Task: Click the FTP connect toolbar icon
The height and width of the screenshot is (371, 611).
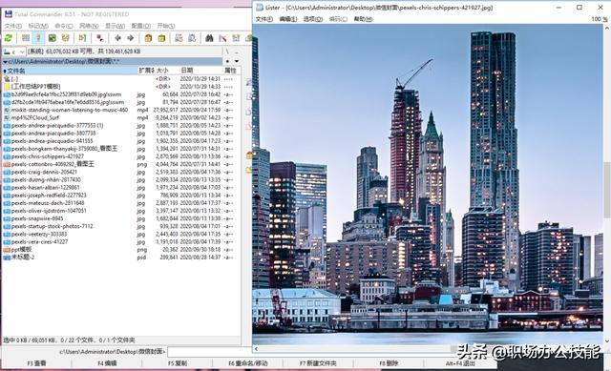Action: (x=179, y=38)
